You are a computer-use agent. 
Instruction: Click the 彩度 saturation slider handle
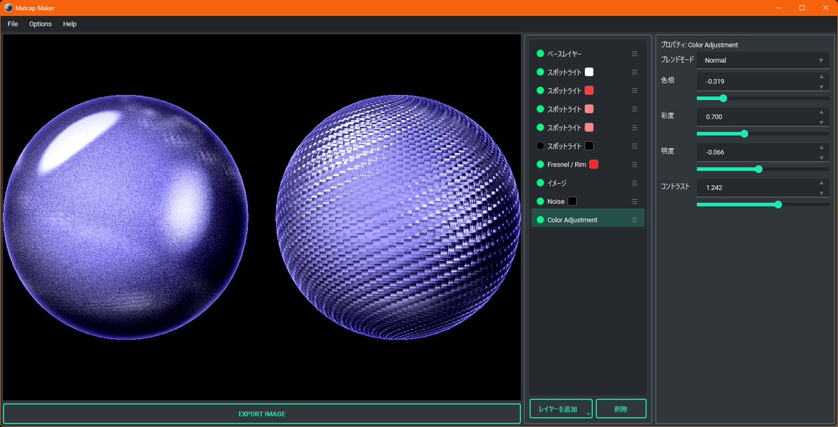click(744, 133)
